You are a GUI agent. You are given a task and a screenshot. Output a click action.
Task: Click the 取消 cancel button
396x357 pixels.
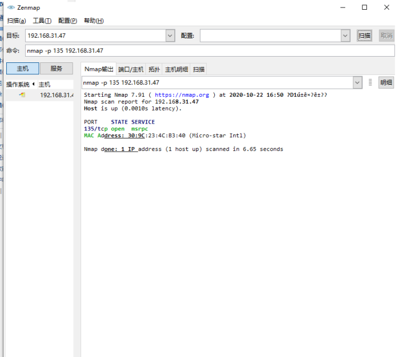(x=386, y=35)
